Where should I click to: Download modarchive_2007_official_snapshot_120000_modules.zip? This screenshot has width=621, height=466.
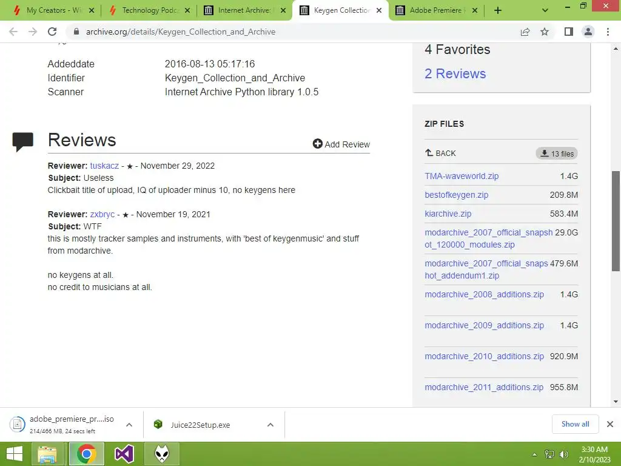point(488,238)
